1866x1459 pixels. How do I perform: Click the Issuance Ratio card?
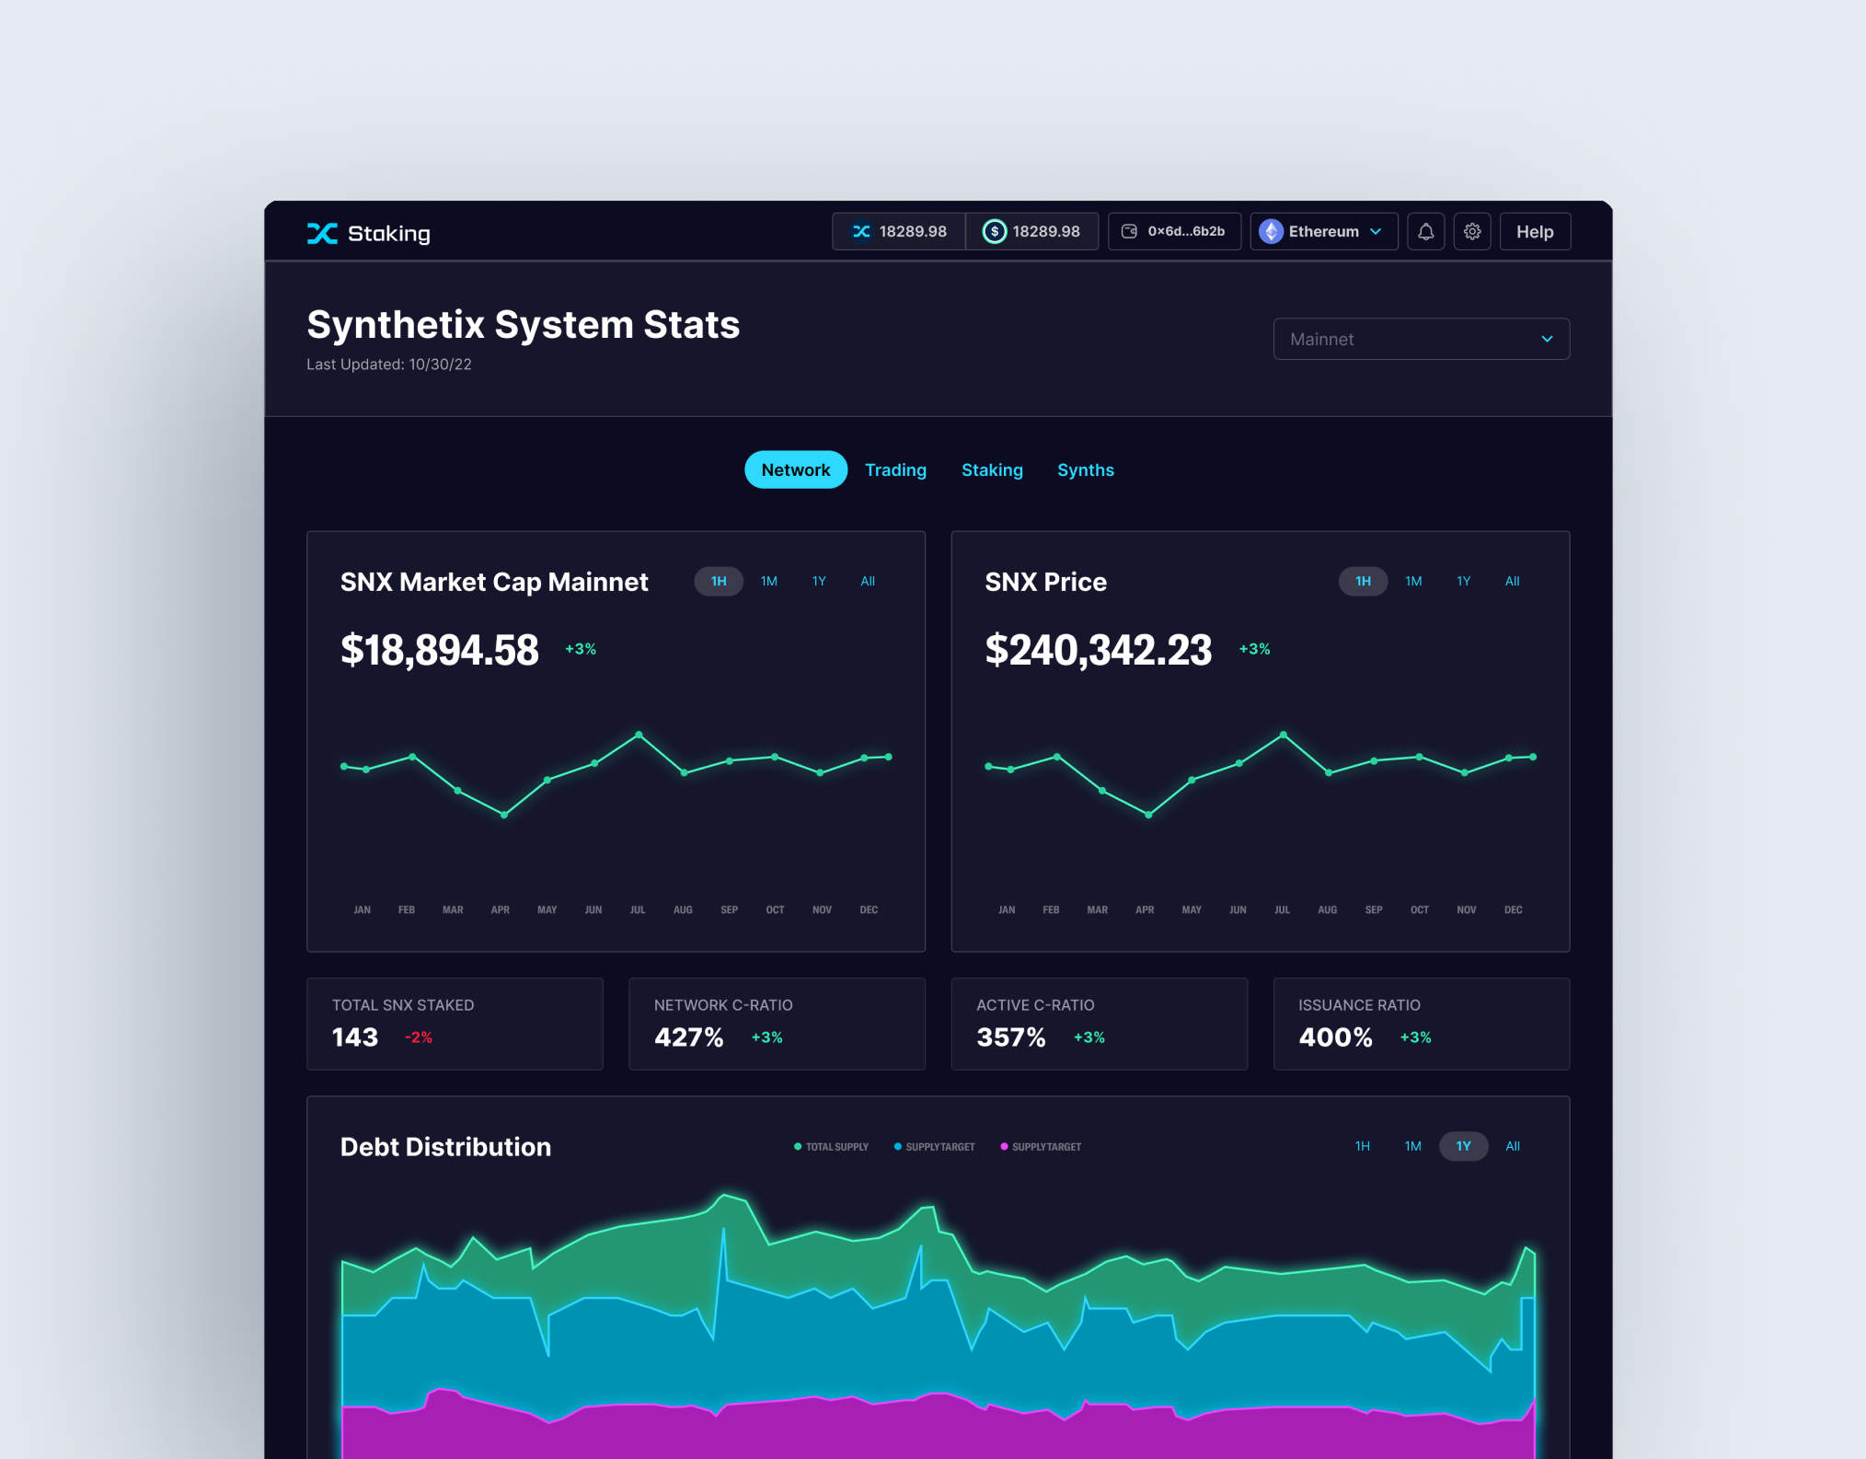(x=1422, y=1024)
